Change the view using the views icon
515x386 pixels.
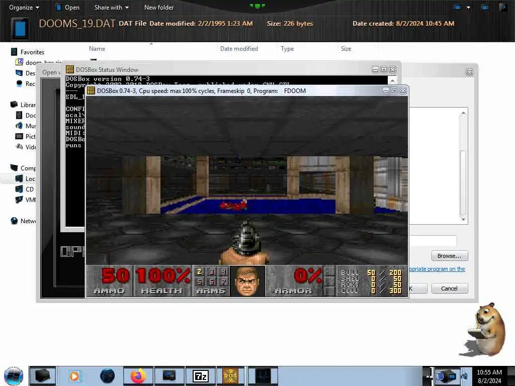[x=457, y=7]
